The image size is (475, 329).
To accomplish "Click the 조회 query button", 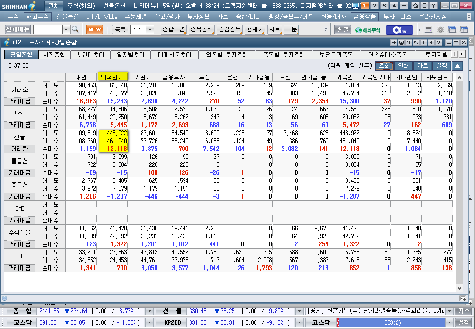I will tap(384, 66).
